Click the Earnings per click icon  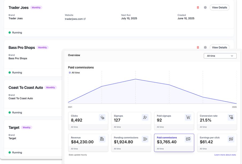point(231,139)
